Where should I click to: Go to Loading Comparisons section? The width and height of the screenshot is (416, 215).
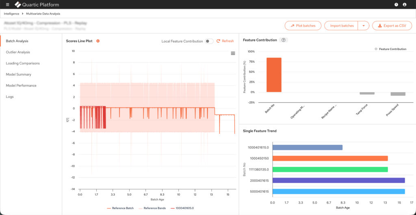tap(22, 63)
